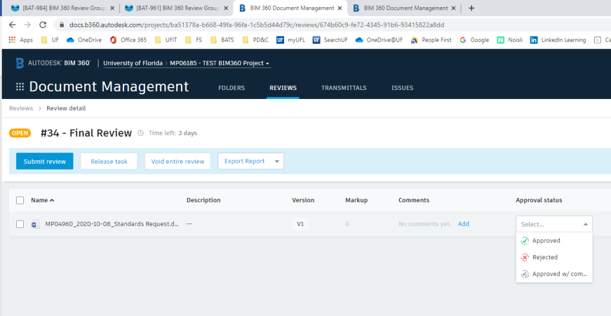Open the OneDrive bookmark
The width and height of the screenshot is (611, 316).
[x=84, y=40]
